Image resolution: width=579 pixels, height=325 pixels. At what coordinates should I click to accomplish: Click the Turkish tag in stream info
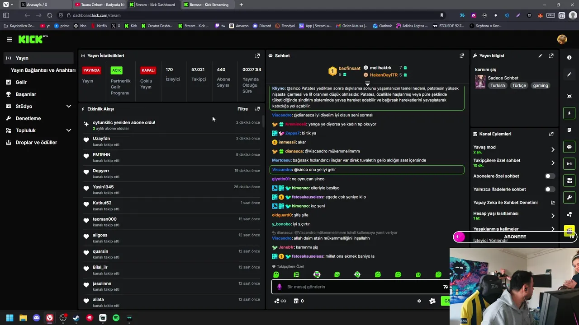pyautogui.click(x=498, y=85)
